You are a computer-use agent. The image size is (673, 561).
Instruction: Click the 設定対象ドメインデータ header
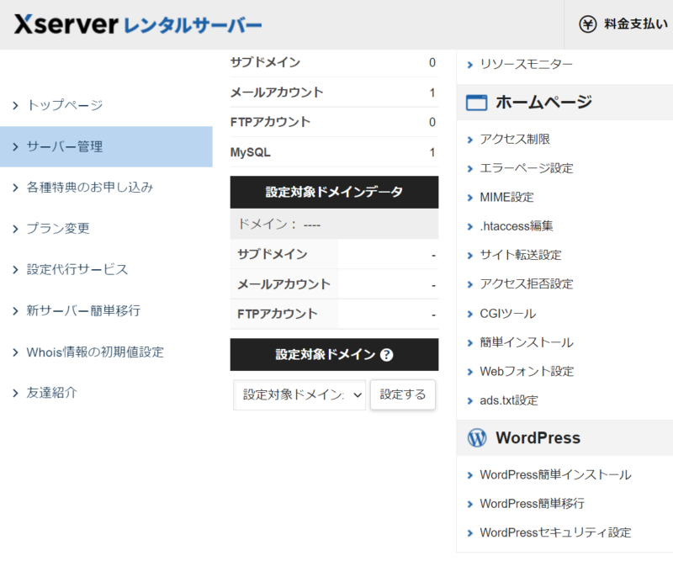pyautogui.click(x=334, y=192)
